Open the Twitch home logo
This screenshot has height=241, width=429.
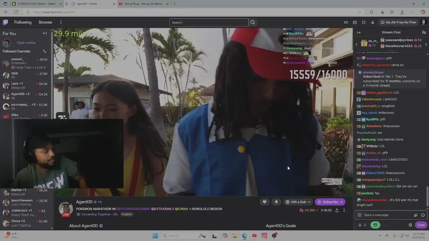[x=5, y=22]
